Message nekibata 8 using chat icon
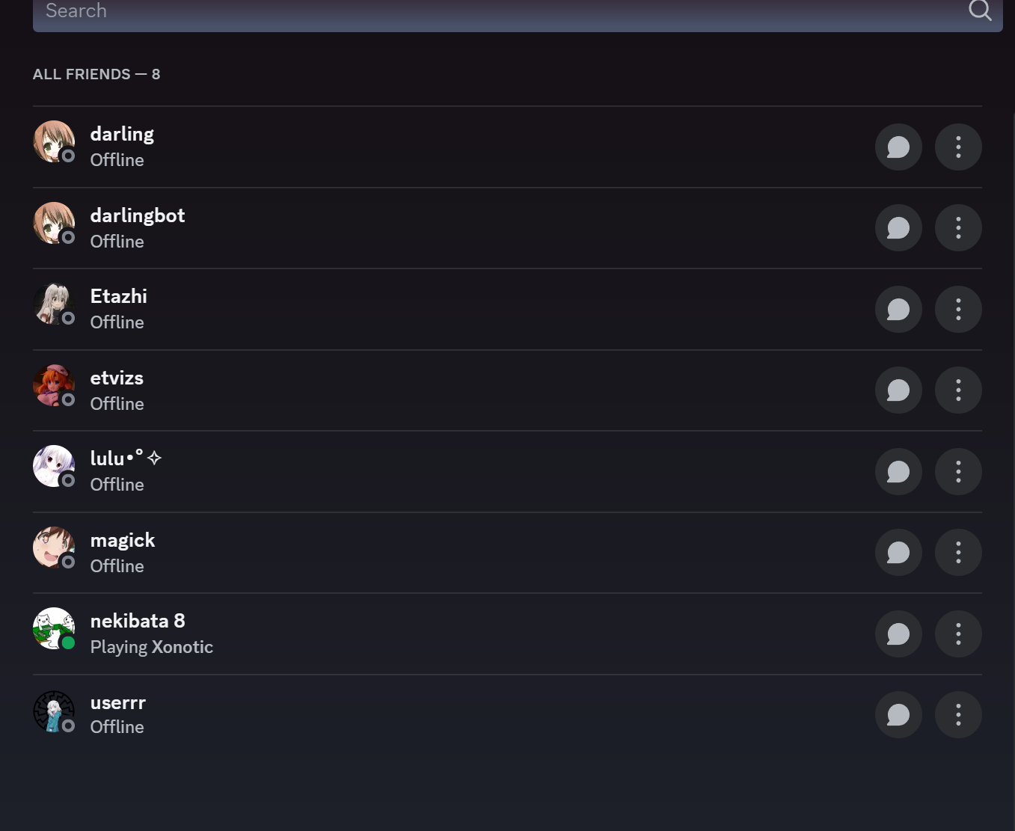This screenshot has height=831, width=1015. coord(898,634)
